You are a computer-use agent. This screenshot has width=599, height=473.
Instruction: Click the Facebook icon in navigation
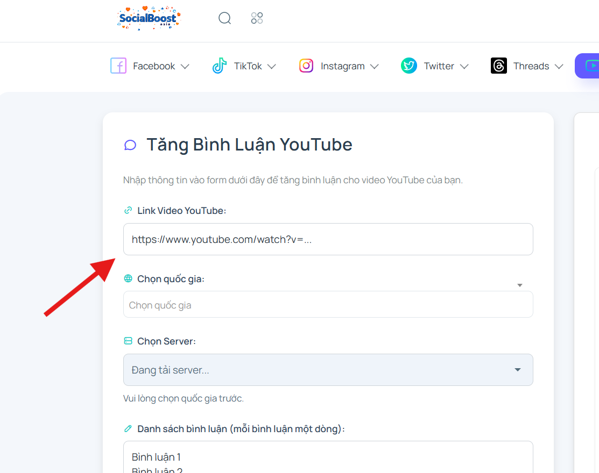pyautogui.click(x=118, y=66)
